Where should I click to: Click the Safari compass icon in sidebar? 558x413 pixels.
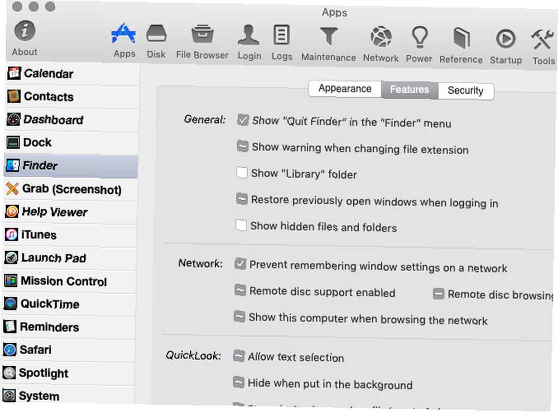click(9, 349)
